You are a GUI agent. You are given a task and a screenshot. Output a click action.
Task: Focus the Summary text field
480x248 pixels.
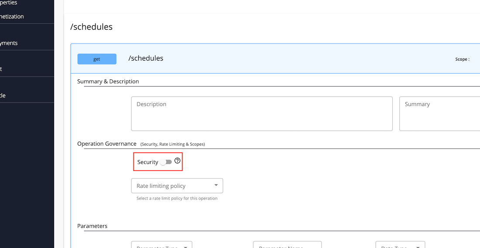[x=439, y=114]
